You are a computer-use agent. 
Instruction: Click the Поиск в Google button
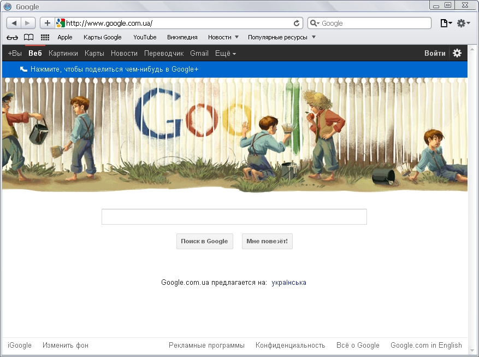[204, 241]
